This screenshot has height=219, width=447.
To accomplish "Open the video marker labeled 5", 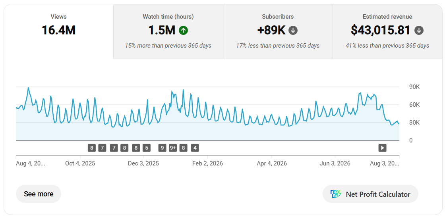I will coord(147,148).
